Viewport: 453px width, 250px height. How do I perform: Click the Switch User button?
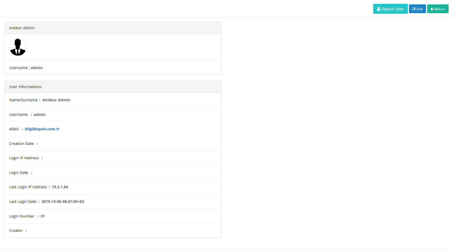click(x=390, y=9)
